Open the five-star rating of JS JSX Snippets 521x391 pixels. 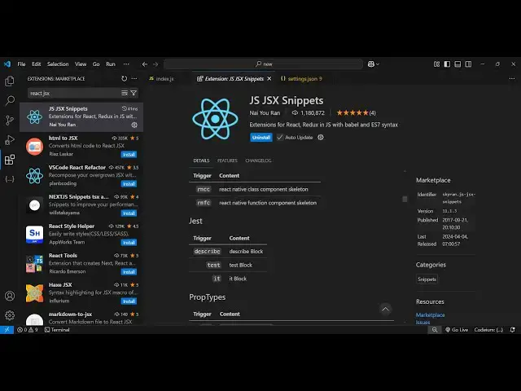click(357, 113)
